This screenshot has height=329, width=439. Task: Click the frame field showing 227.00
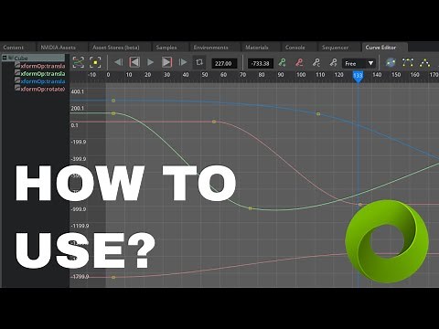coord(224,63)
